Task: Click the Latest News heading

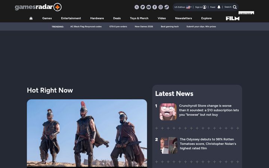Action: 174,94
